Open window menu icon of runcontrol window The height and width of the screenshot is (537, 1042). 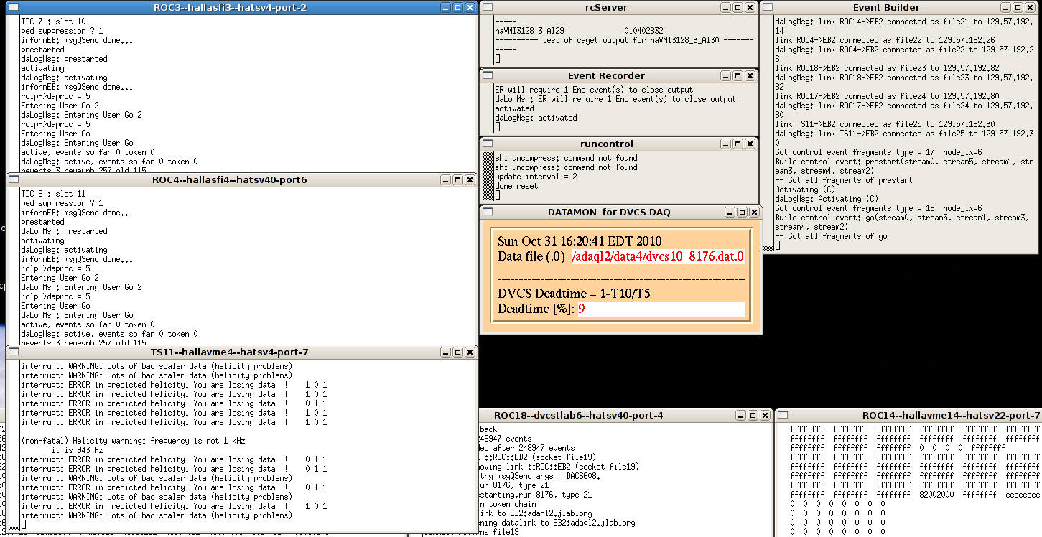pyautogui.click(x=487, y=144)
